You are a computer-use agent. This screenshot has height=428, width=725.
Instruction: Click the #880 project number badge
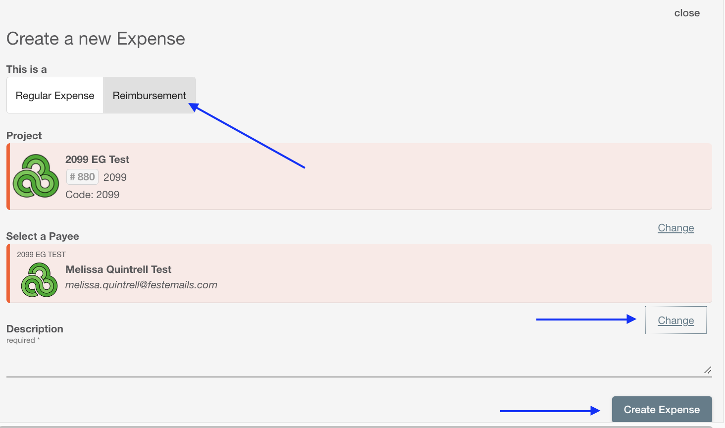(82, 177)
